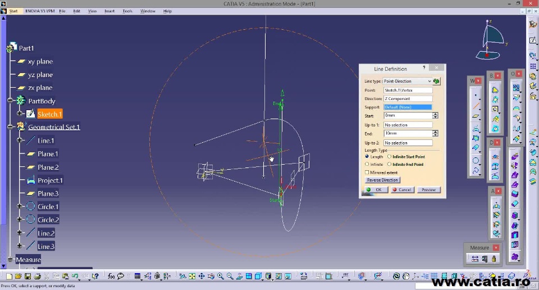Screen dimensions: 539x290
Task: Open the File menu
Action: tap(62, 11)
